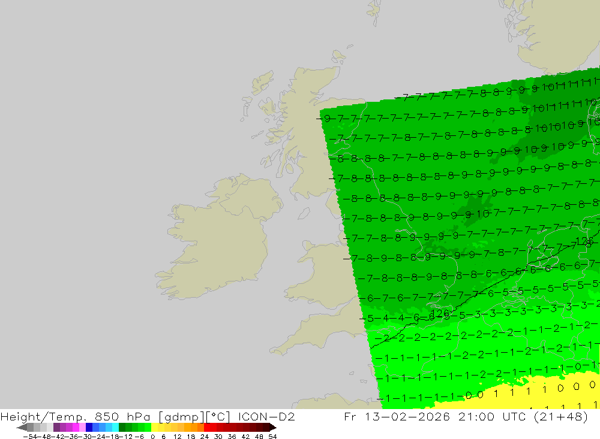The width and height of the screenshot is (600, 439).
Task: Click the dark blue legend swatch
Action: coord(89,427)
